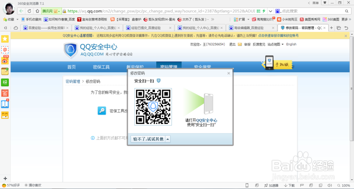
Task: Open the Weibo sidebar icon with 529 badge
Action: (x=5, y=60)
